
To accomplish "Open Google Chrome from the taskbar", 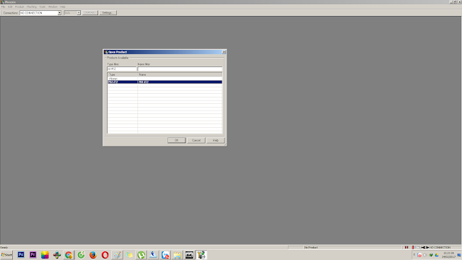I will [x=69, y=255].
